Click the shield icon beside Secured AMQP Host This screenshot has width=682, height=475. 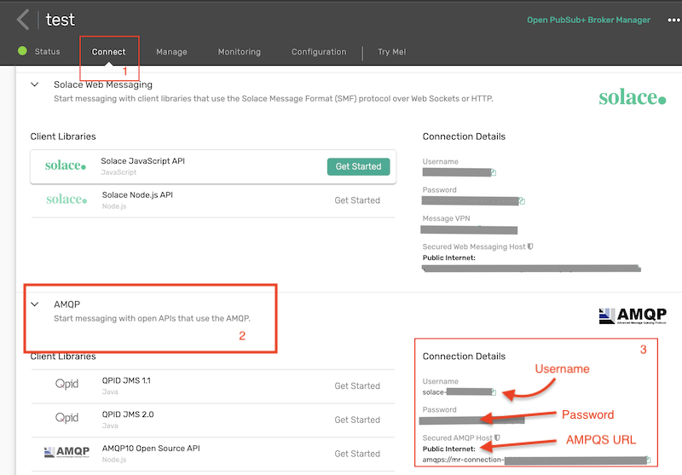(497, 437)
